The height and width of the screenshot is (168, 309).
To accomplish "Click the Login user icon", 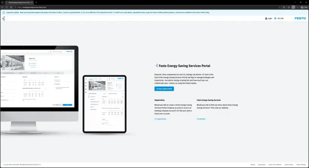I will click(x=266, y=18).
